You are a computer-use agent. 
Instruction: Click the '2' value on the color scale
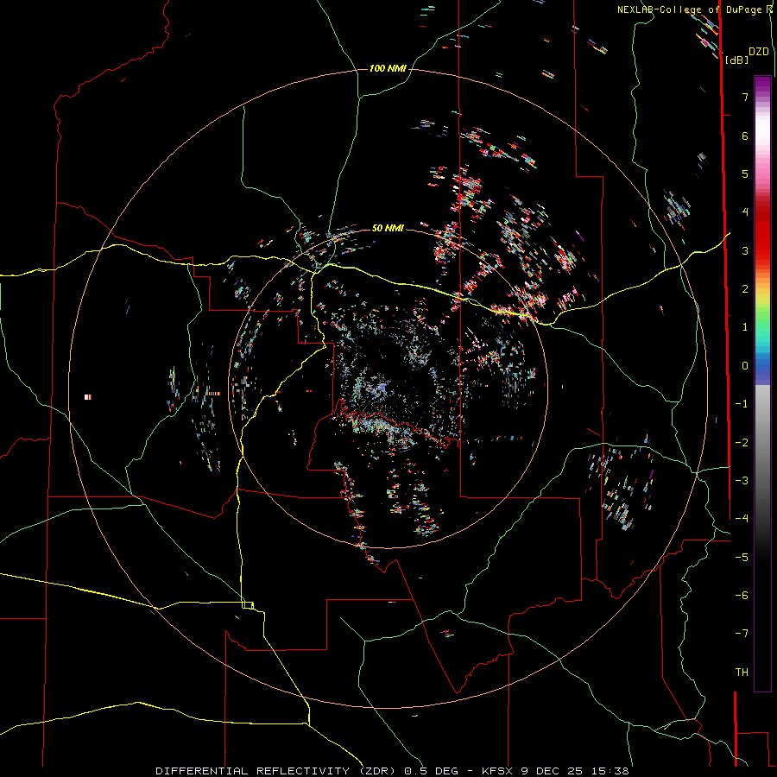[x=745, y=289]
